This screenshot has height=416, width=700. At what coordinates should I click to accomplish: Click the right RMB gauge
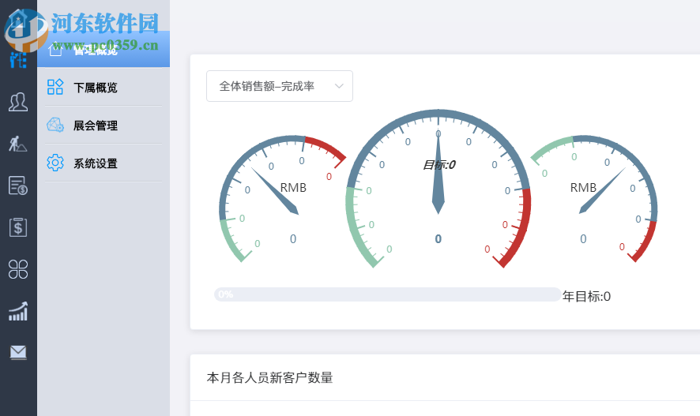point(594,199)
